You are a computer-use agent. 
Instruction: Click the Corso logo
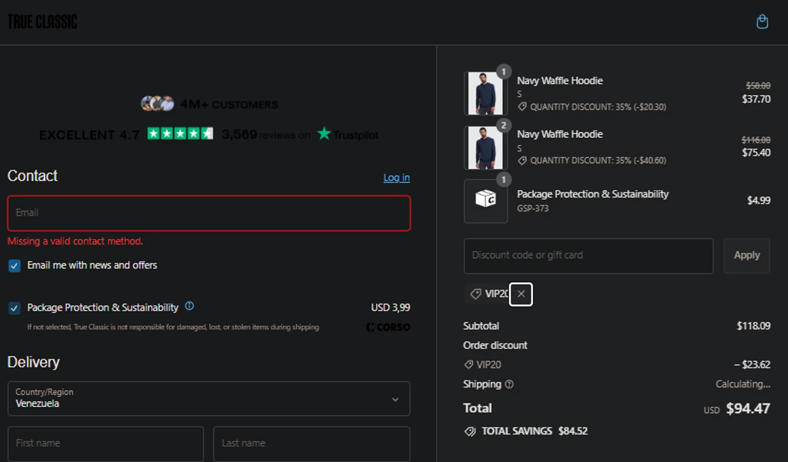(x=388, y=327)
